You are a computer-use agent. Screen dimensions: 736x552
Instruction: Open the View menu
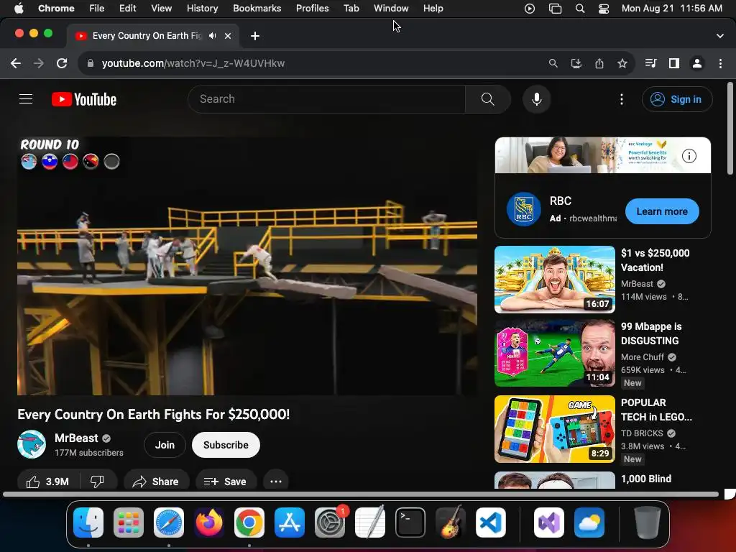pos(161,9)
